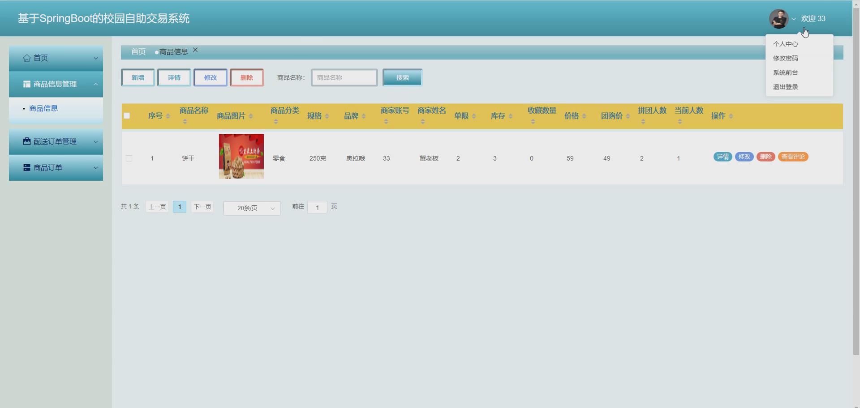The image size is (860, 408).
Task: Toggle selection of the first product row
Action: tap(129, 158)
